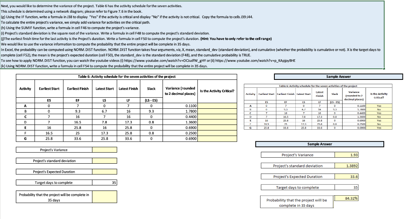This screenshot has width=406, height=219.
Task: Click the 'Sample Answer' header above the sample table
Action: point(339,77)
